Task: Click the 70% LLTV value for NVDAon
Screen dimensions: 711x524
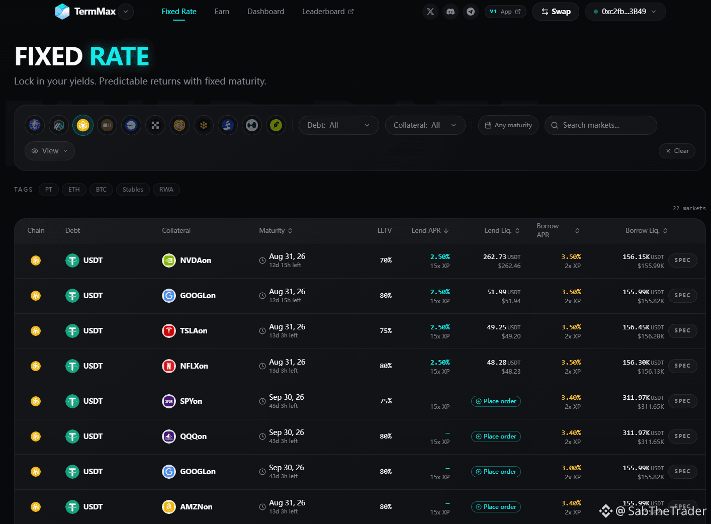Action: coord(386,260)
